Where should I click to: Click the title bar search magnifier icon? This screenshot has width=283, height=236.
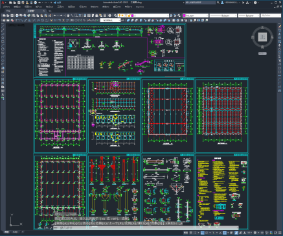[x=218, y=3]
